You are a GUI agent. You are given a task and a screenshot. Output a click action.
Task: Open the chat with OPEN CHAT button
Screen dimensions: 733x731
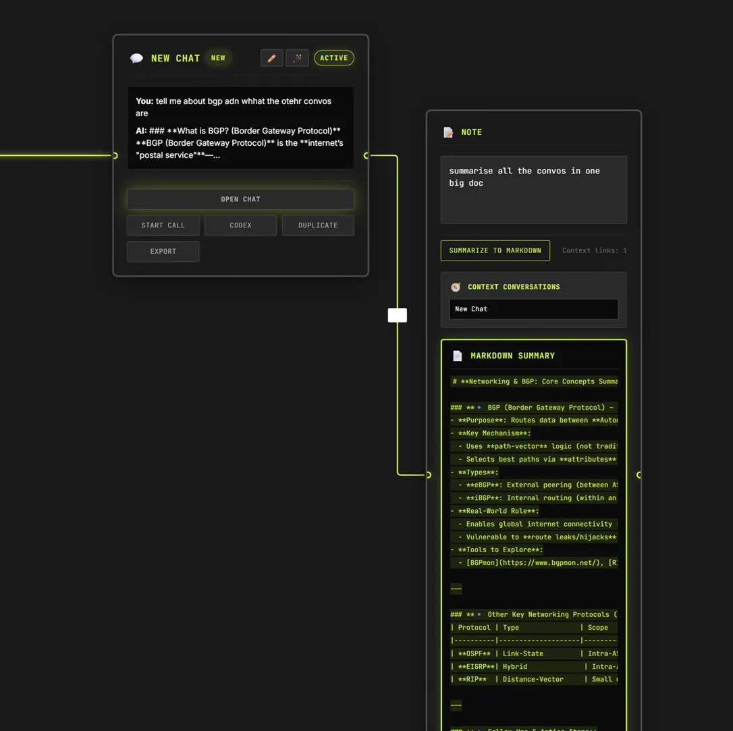click(241, 199)
